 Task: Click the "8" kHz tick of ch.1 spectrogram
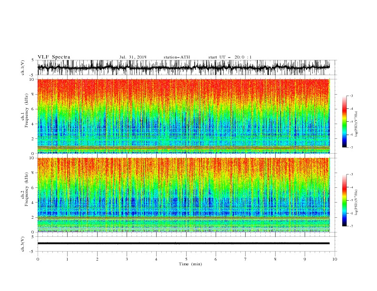pos(33,94)
